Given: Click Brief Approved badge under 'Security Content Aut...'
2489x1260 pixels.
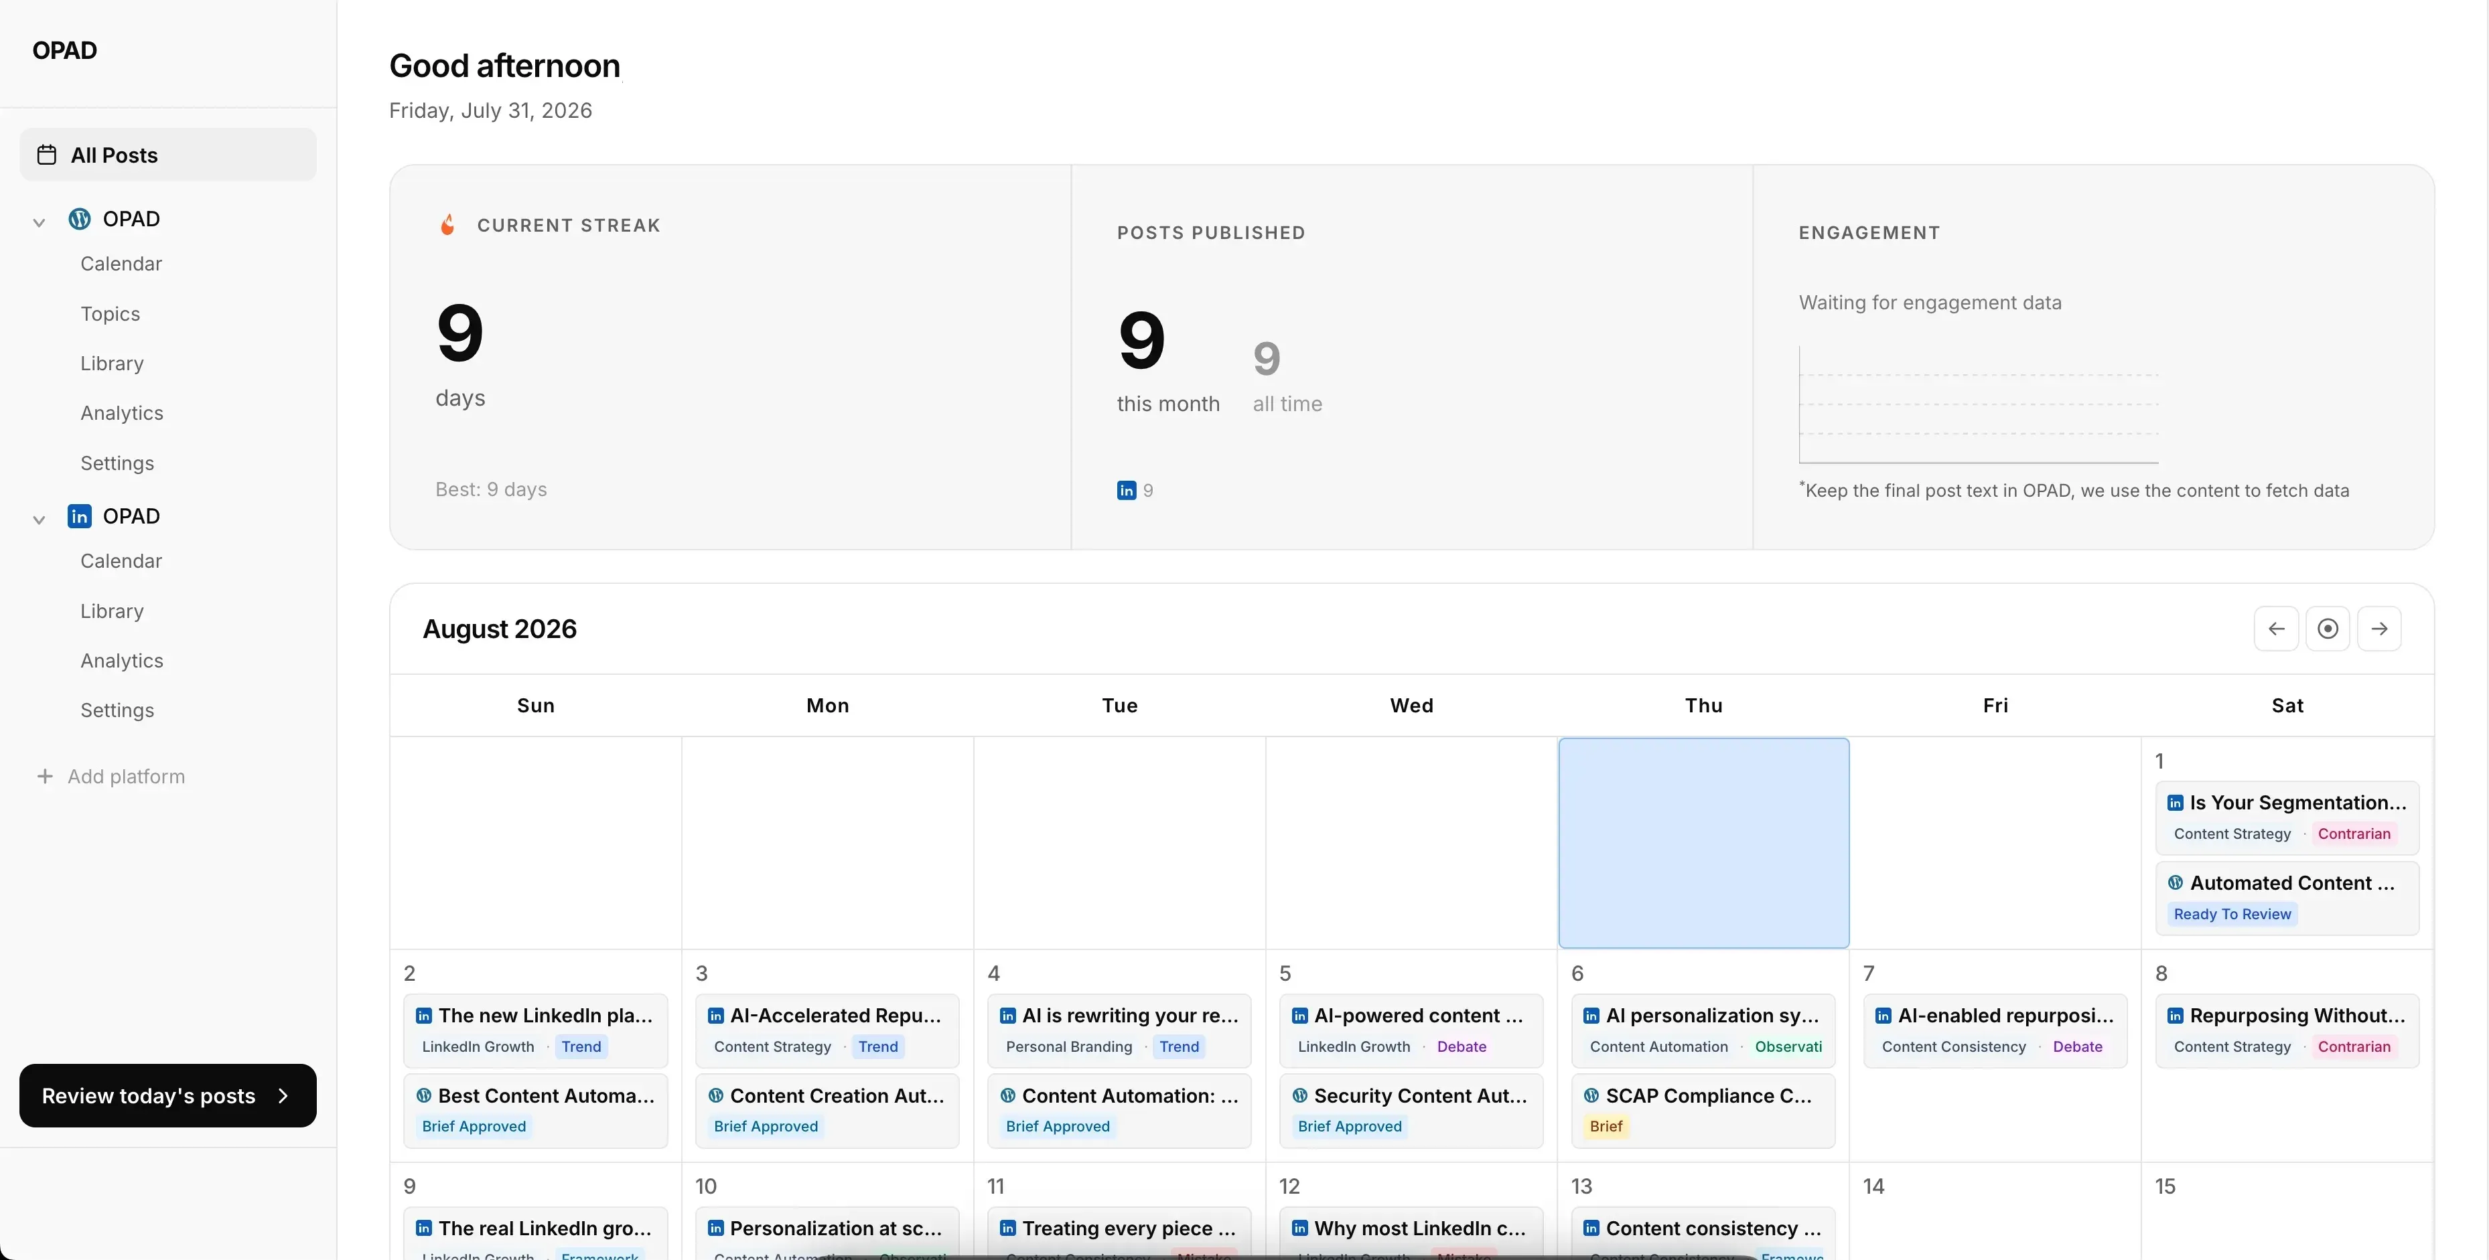Looking at the screenshot, I should pyautogui.click(x=1350, y=1127).
